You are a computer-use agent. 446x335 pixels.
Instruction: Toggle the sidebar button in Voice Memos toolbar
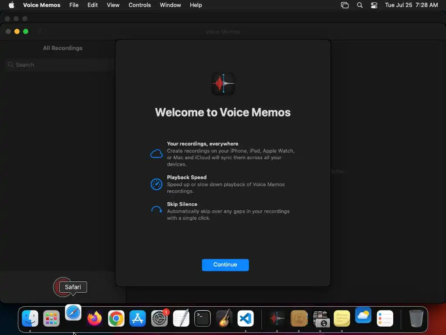tap(41, 31)
